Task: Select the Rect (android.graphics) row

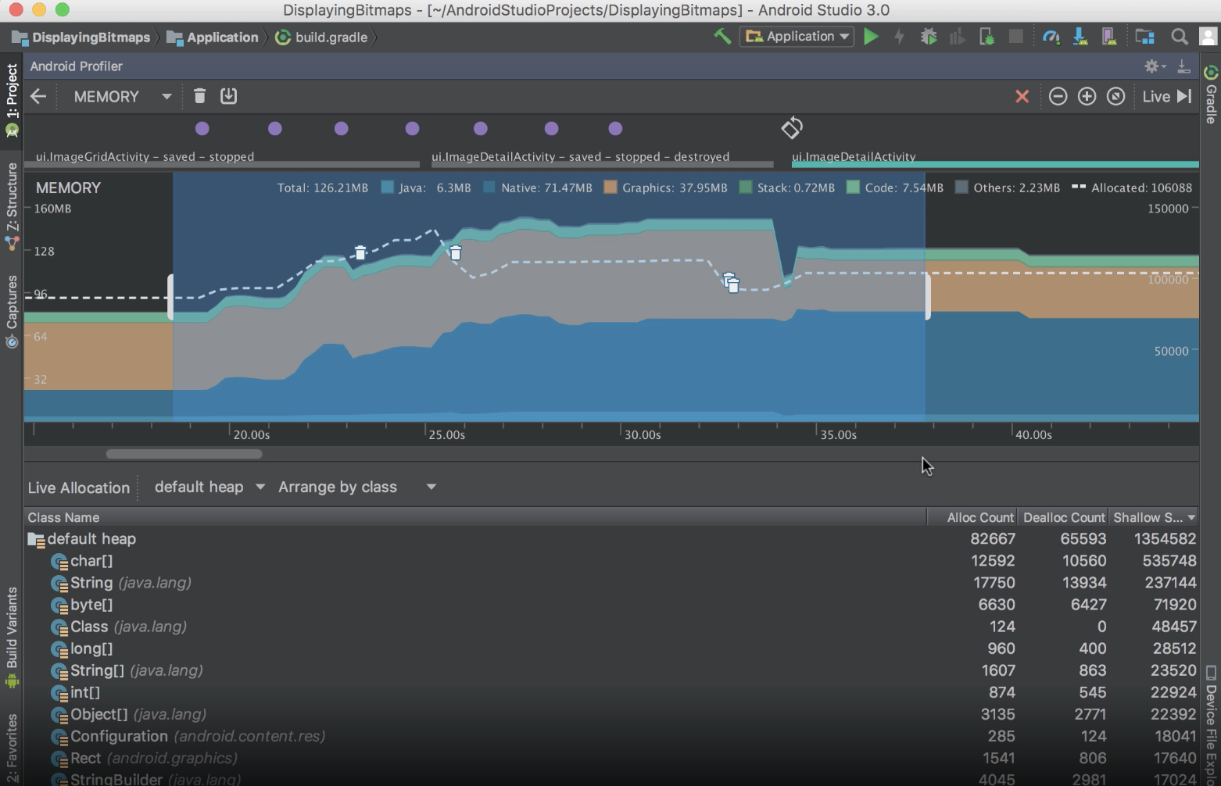Action: click(611, 758)
